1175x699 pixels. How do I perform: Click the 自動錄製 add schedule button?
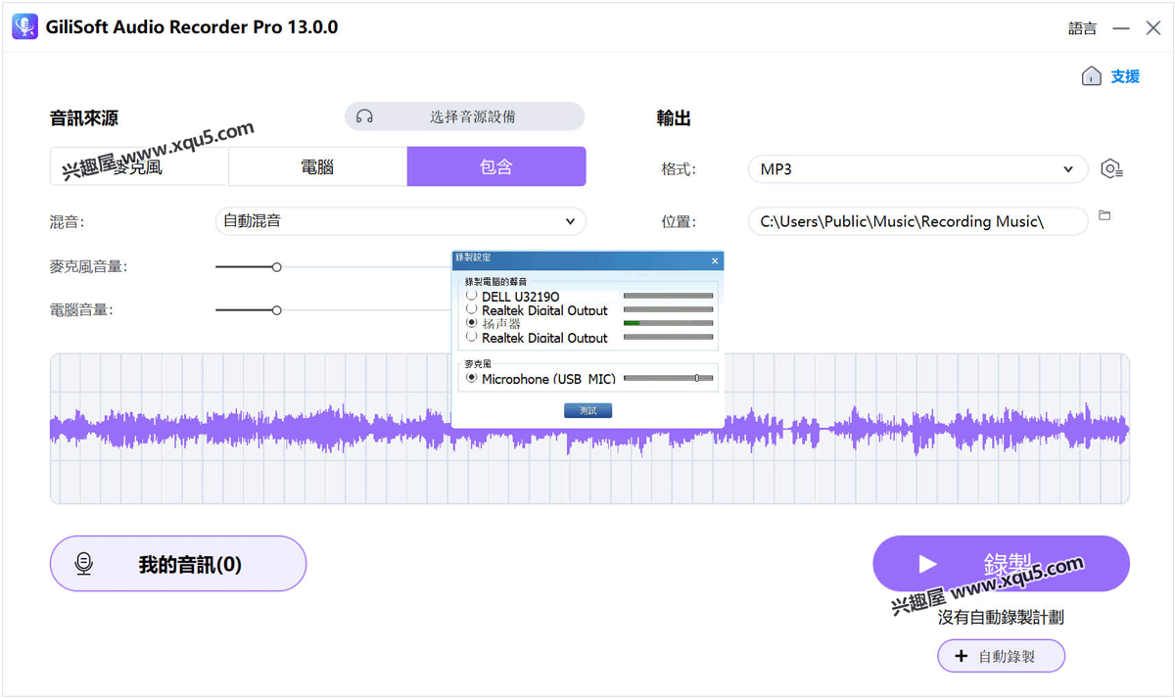(x=1001, y=656)
